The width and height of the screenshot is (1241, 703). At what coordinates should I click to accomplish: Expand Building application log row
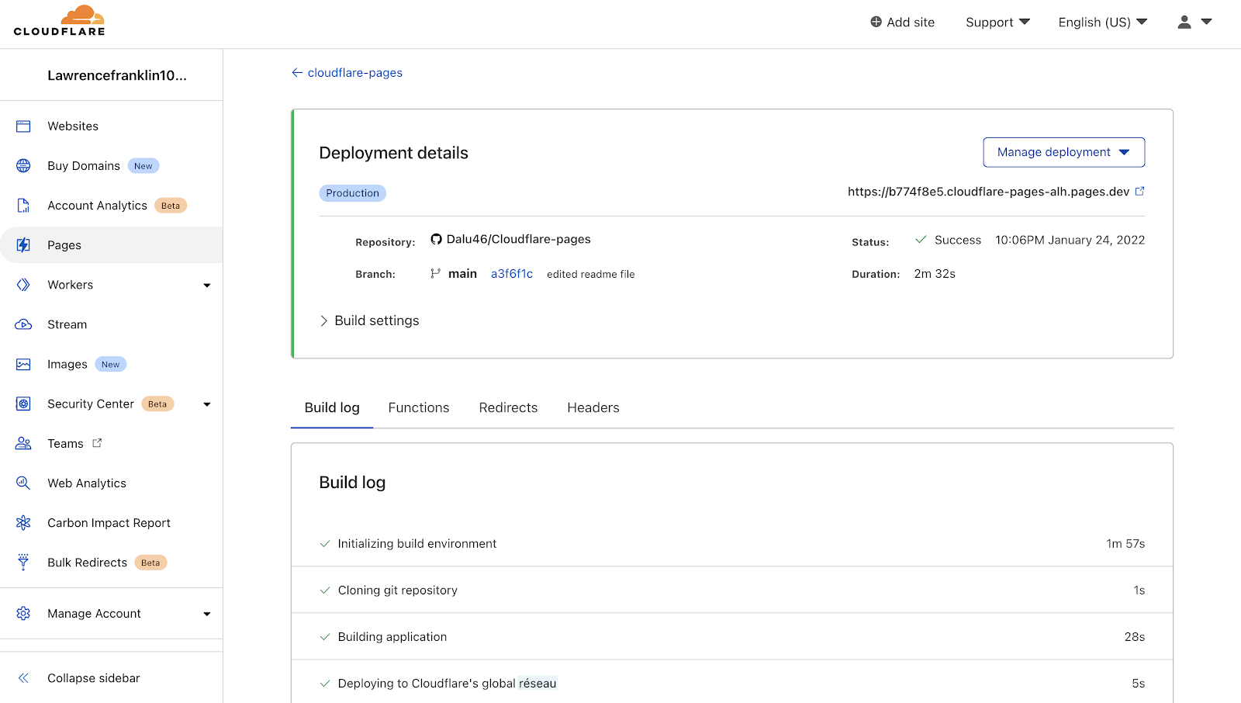[732, 637]
